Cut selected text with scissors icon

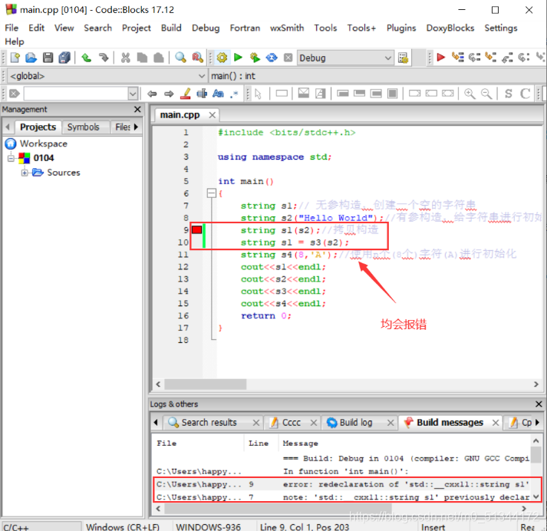tap(125, 58)
